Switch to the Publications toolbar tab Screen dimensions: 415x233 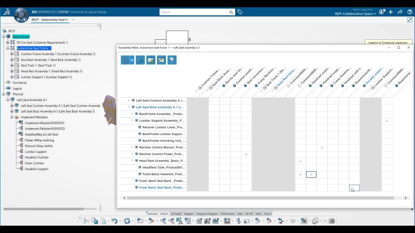pyautogui.click(x=227, y=214)
